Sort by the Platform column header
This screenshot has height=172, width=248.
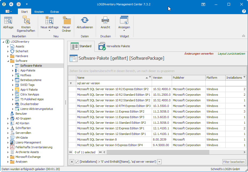[x=215, y=78]
